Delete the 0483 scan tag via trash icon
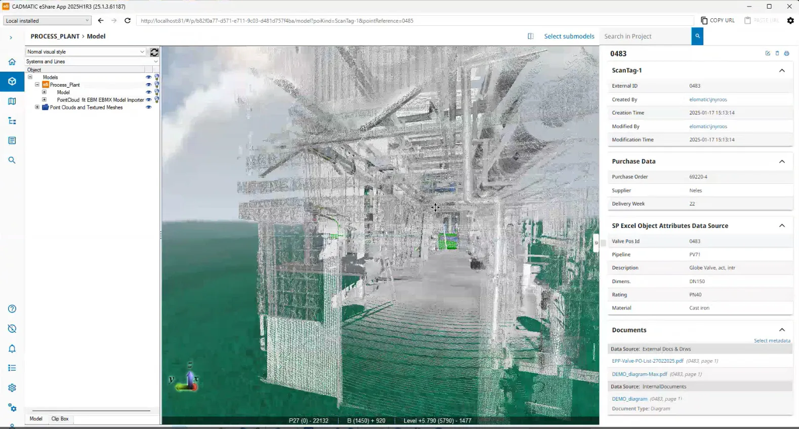 coord(777,54)
